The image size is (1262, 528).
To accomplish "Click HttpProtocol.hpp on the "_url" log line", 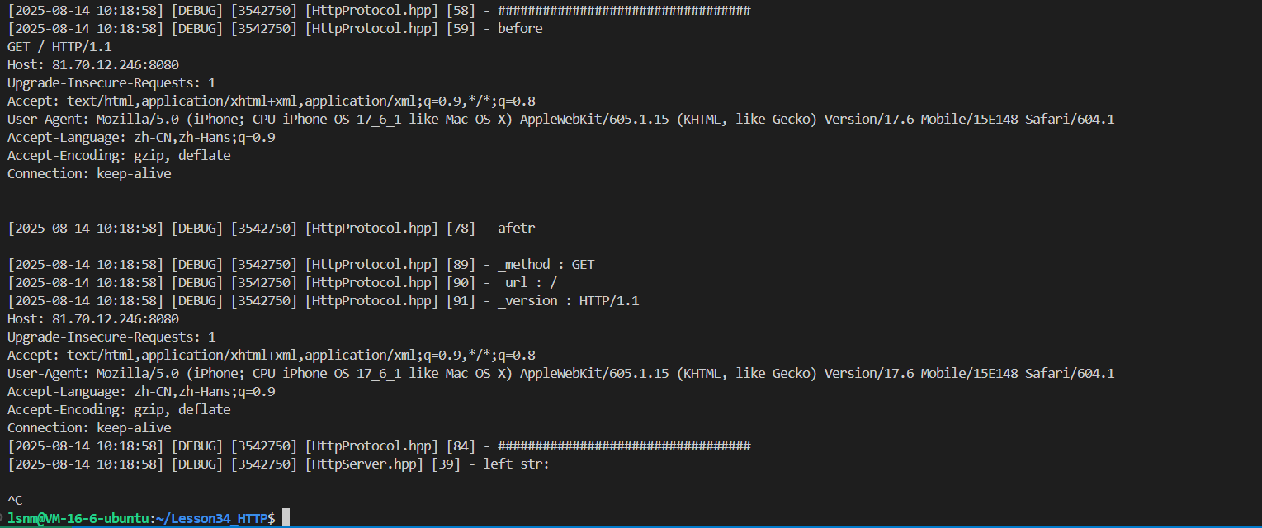I will click(x=371, y=282).
